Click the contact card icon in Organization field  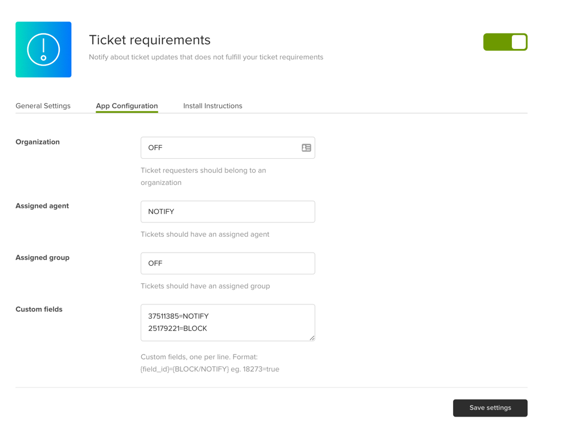coord(306,148)
